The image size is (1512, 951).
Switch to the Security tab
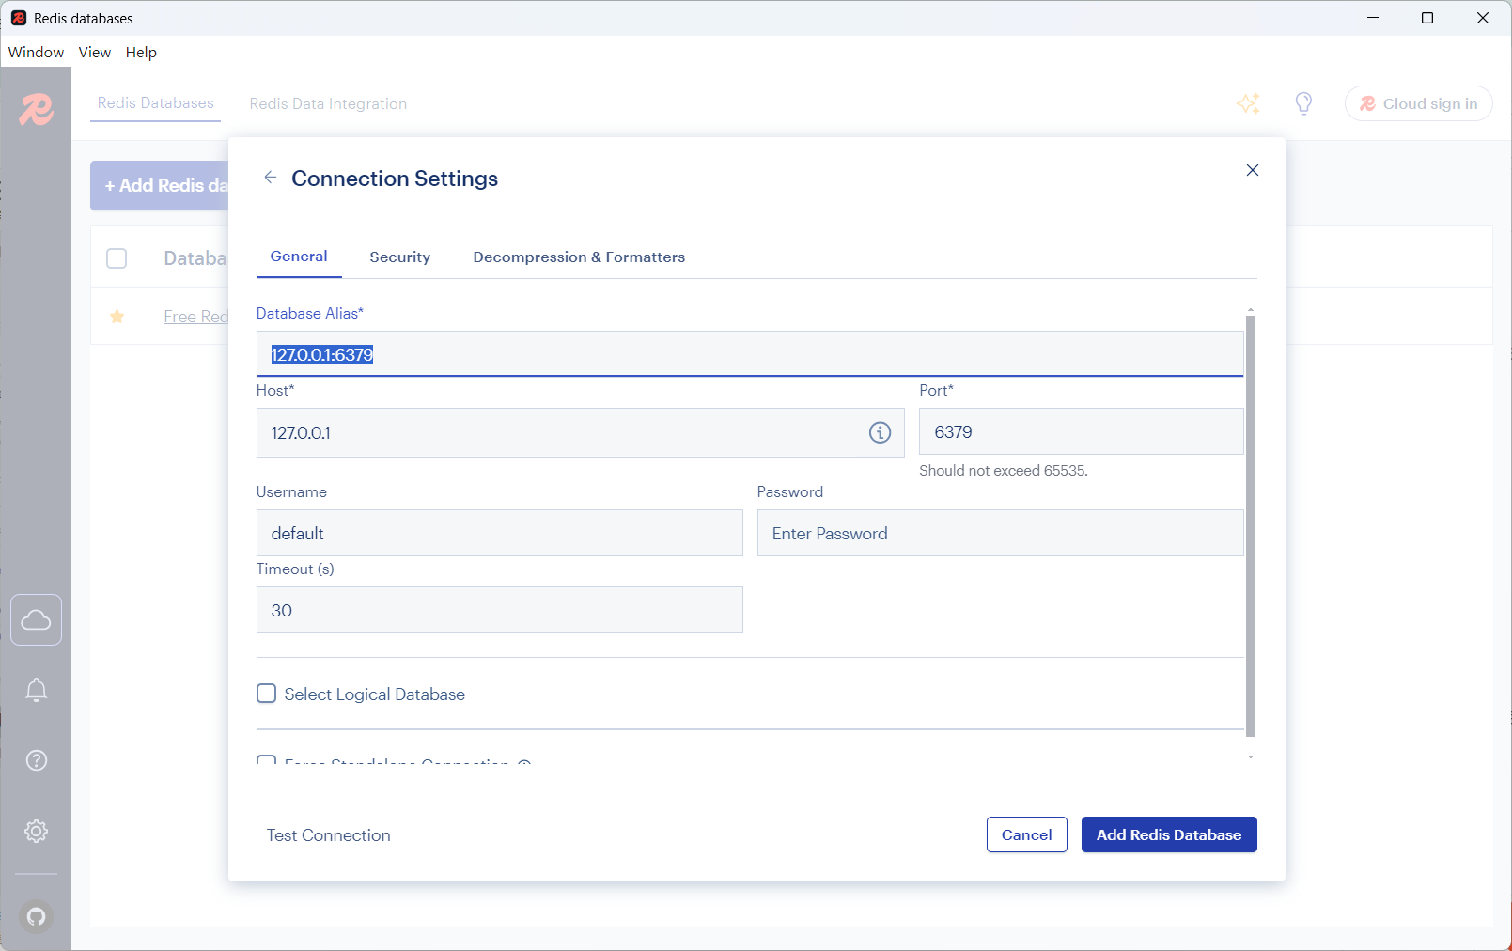(x=400, y=257)
